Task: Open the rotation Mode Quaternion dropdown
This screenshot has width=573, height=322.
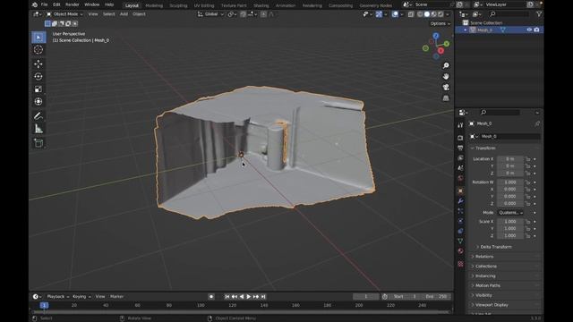Action: coord(510,213)
